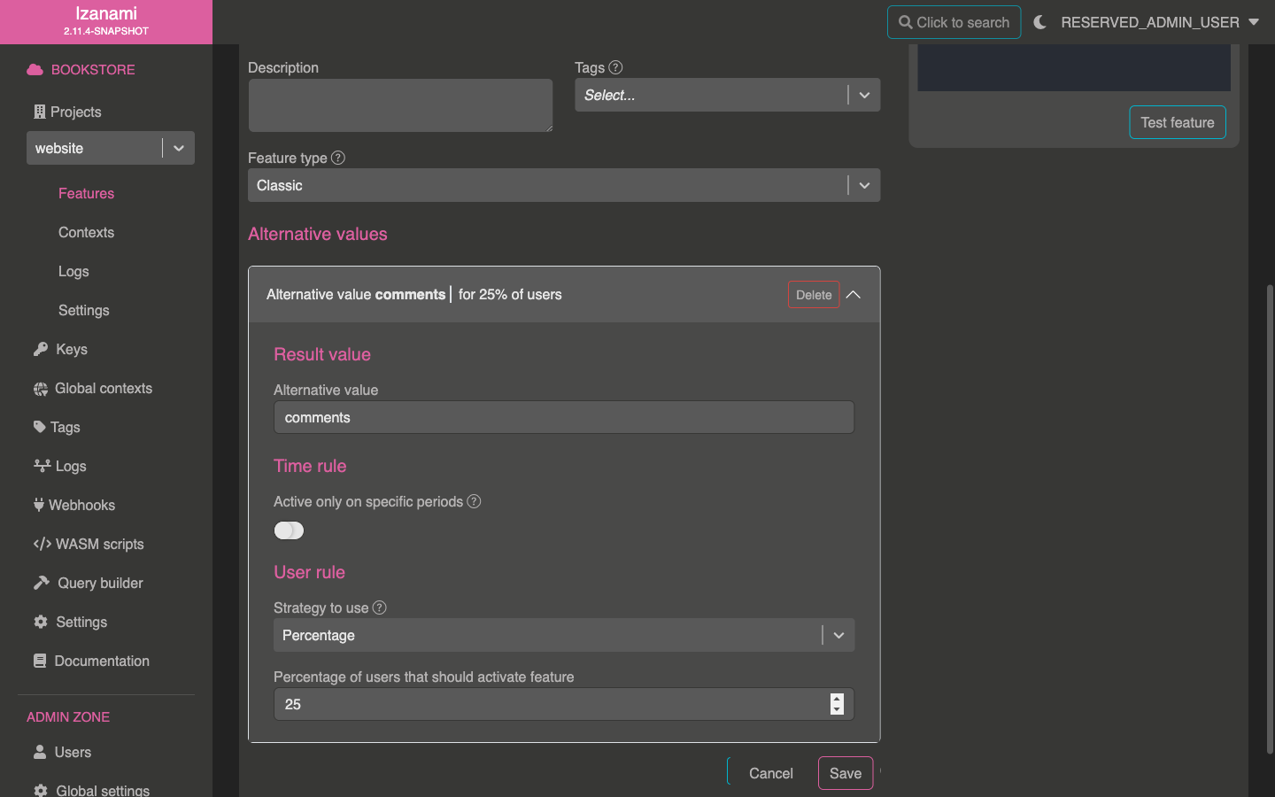Screen dimensions: 1275x797
Task: Click the dark mode moon icon
Action: pyautogui.click(x=1040, y=22)
